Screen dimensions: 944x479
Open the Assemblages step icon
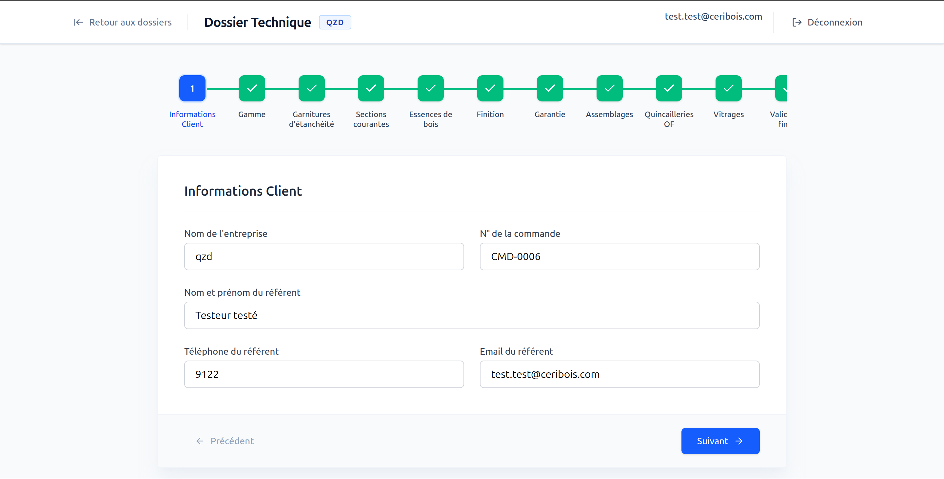[x=609, y=88]
